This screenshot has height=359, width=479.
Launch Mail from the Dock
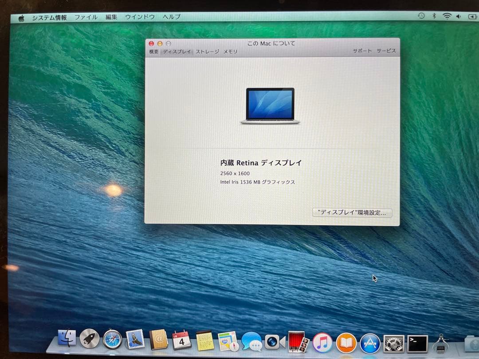pos(136,341)
